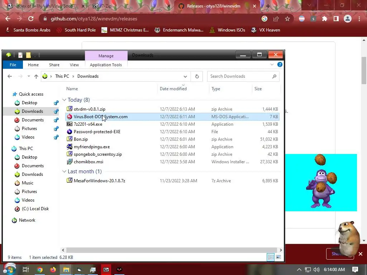Viewport: 367px width, 275px height.
Task: Open MEMZ Christmas E... bookmark
Action: click(125, 30)
